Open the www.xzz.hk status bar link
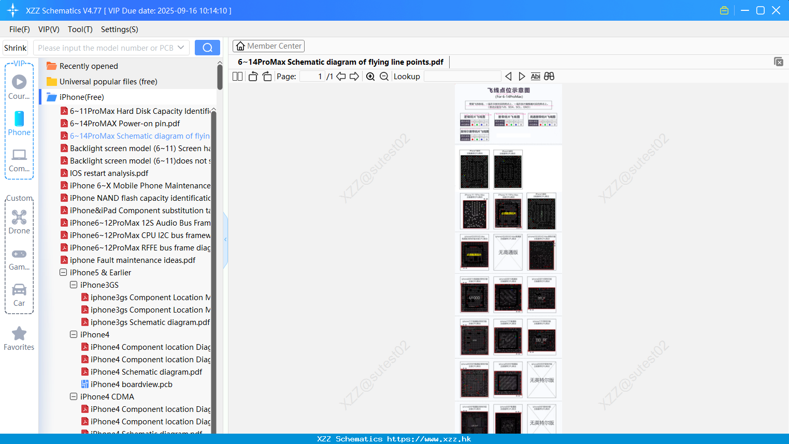789x444 pixels. click(x=429, y=439)
